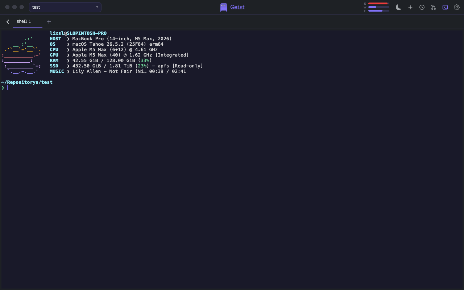Click the terminal prompt cursor

9,88
